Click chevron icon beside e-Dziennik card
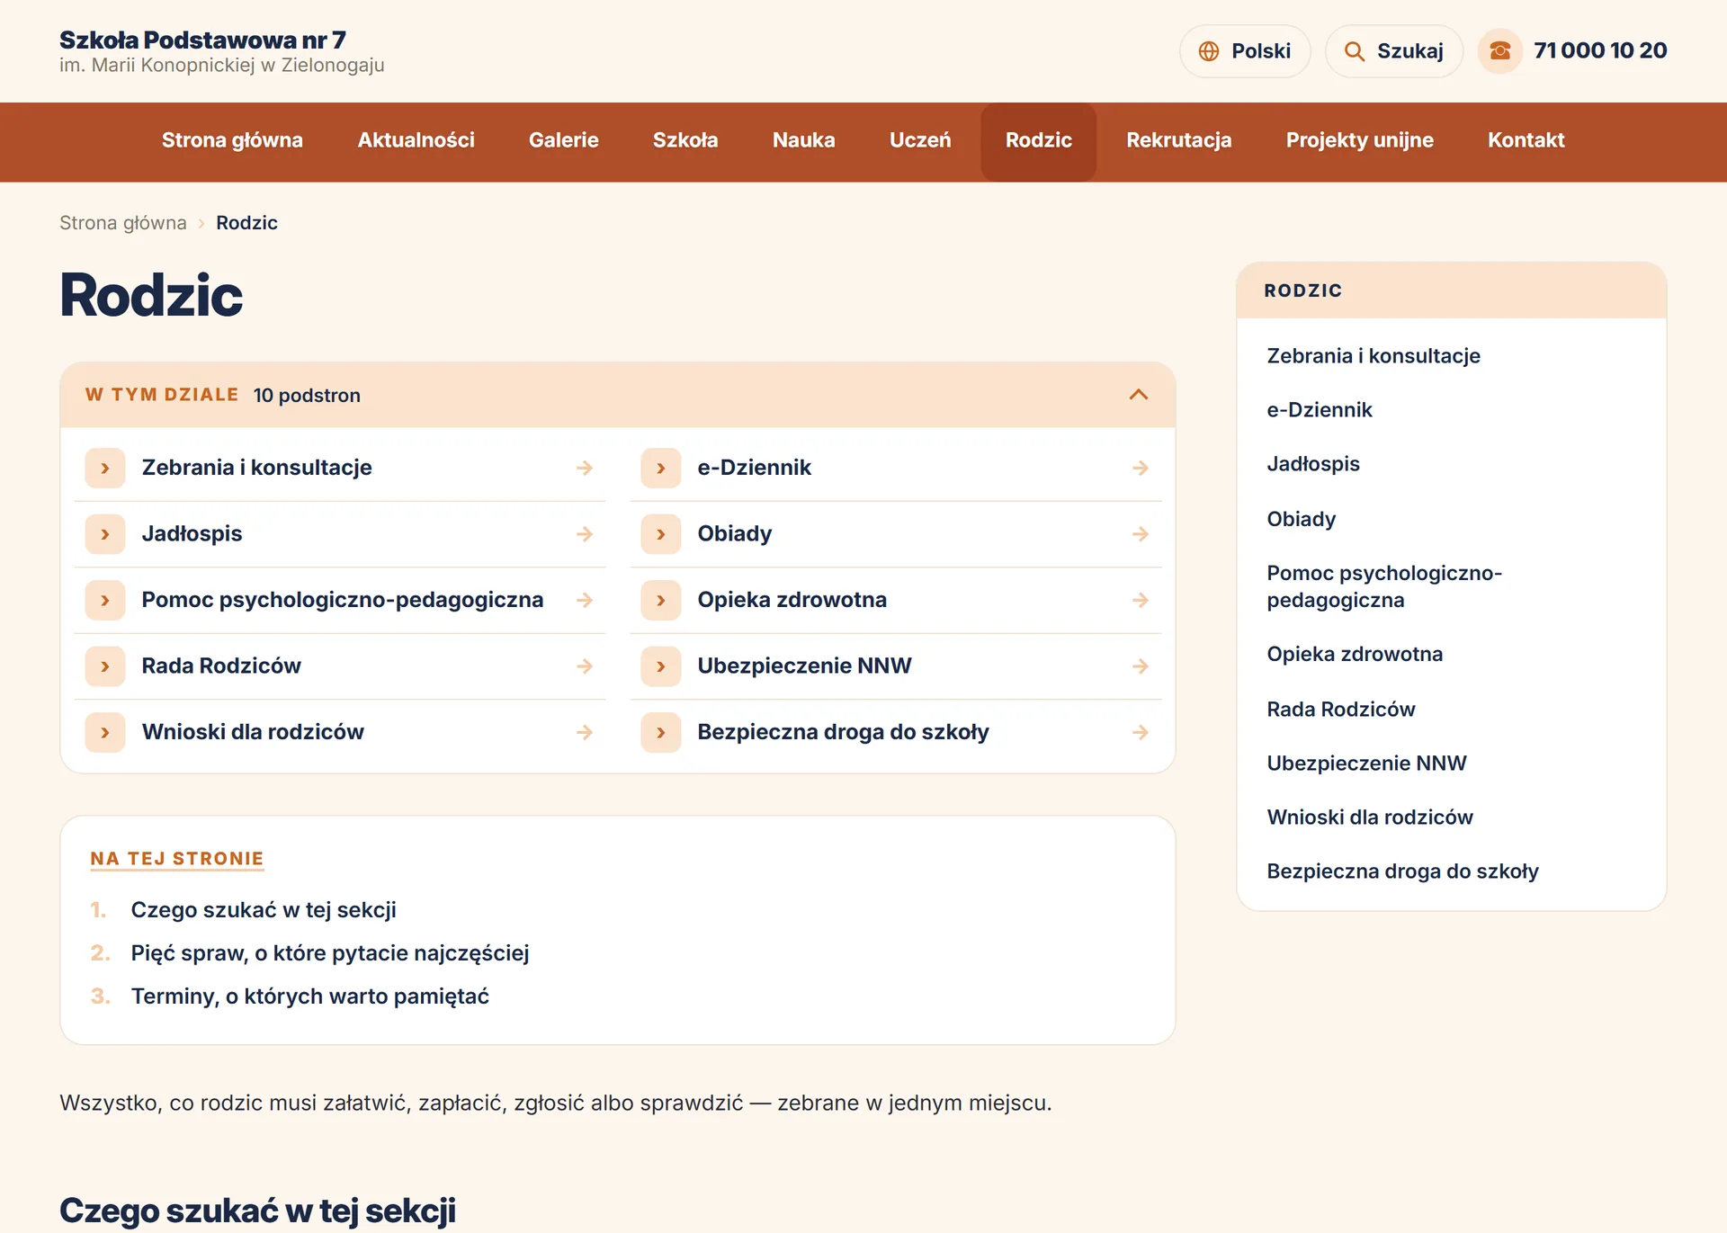Viewport: 1727px width, 1233px height. [x=661, y=468]
